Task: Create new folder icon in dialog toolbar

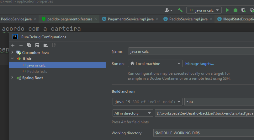Action: 46,45
